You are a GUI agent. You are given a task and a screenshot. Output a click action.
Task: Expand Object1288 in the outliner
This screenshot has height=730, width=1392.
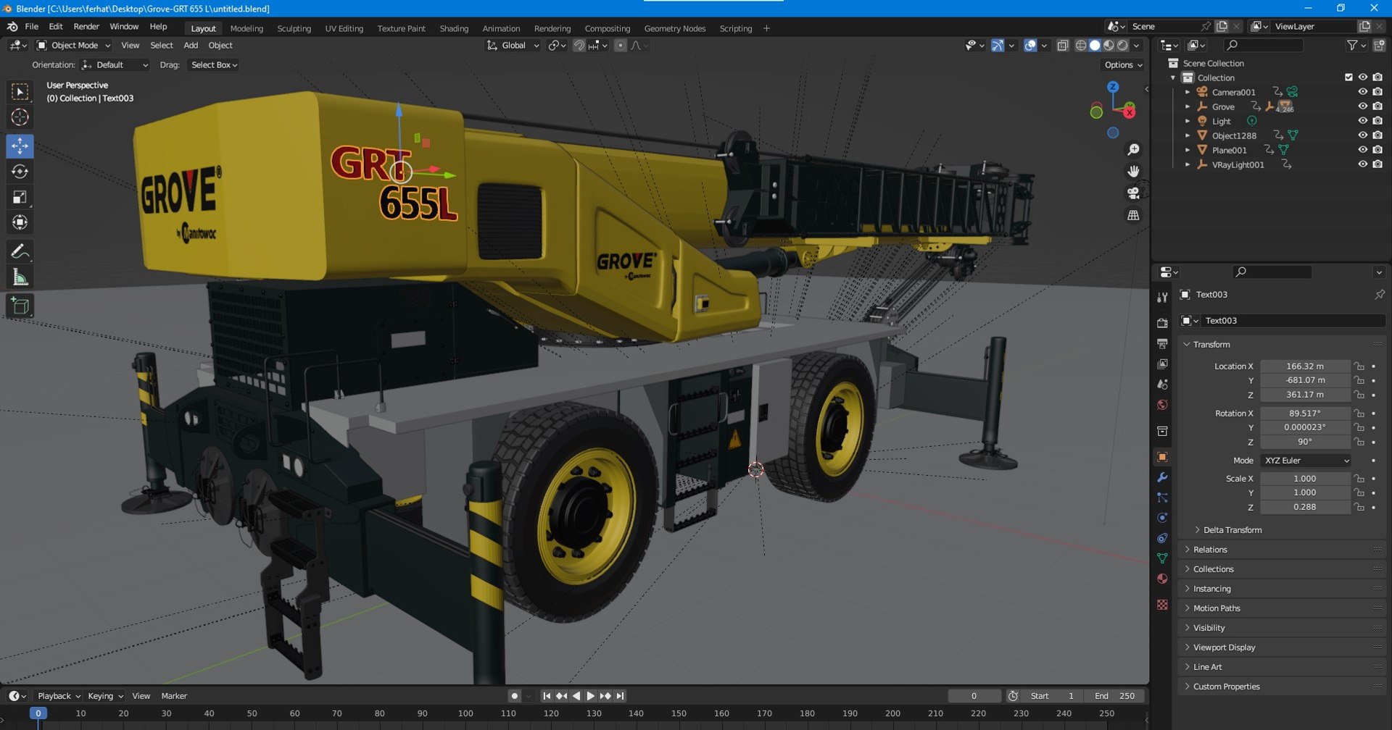(x=1188, y=135)
